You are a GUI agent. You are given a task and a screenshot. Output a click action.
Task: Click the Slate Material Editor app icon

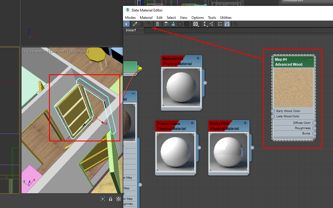click(127, 10)
